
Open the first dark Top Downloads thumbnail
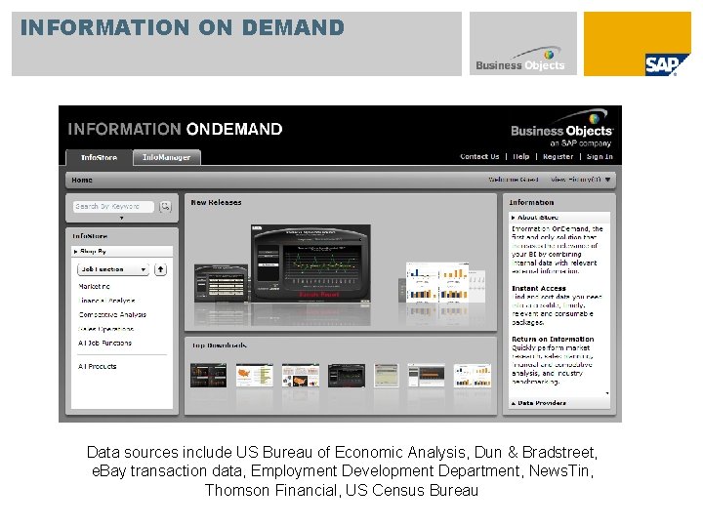click(x=209, y=376)
